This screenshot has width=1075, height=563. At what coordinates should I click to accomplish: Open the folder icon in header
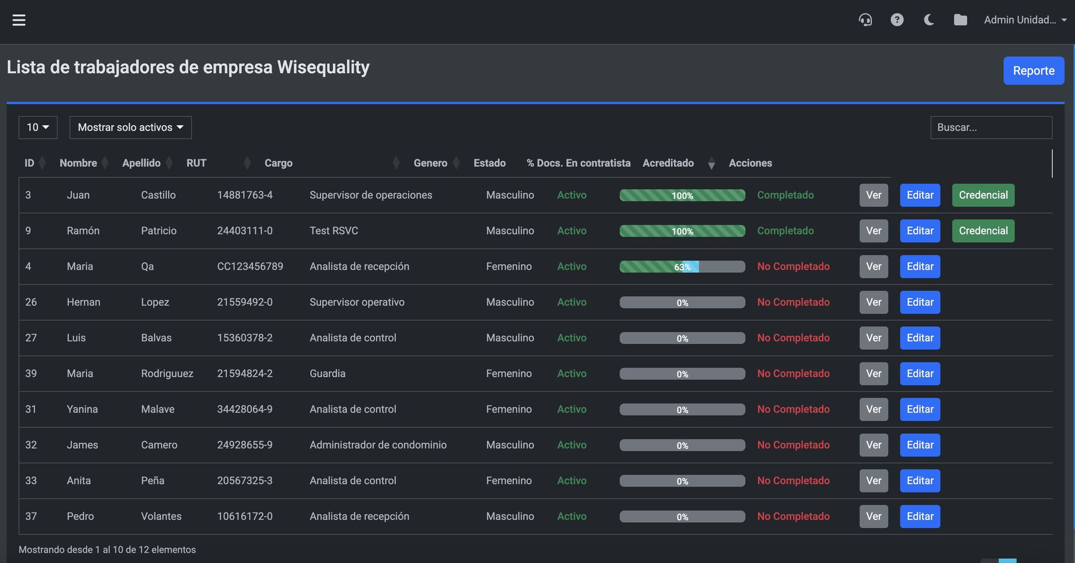pos(960,20)
